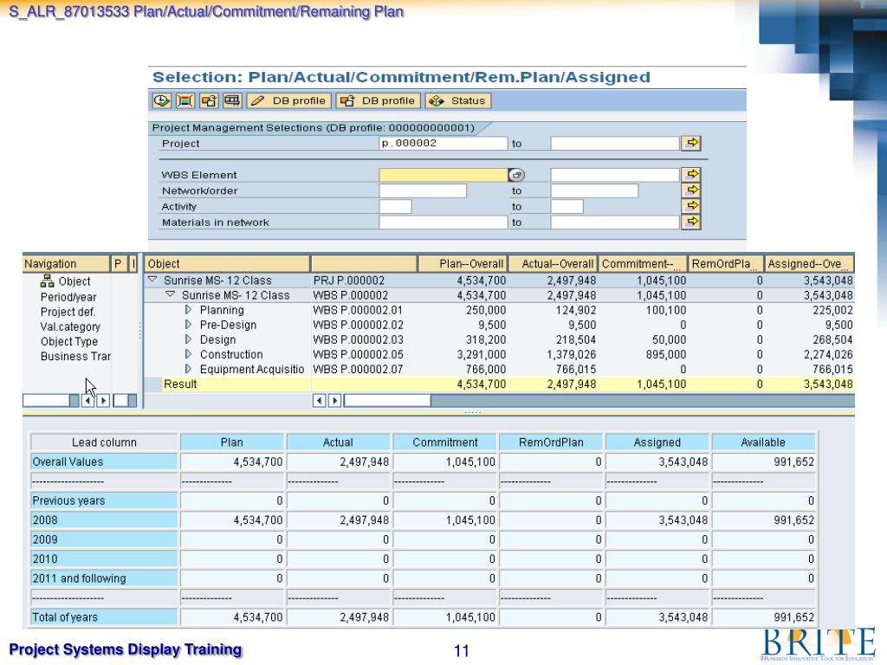The width and height of the screenshot is (887, 665).
Task: Click left scroll arrow below the object table
Action: (x=319, y=401)
